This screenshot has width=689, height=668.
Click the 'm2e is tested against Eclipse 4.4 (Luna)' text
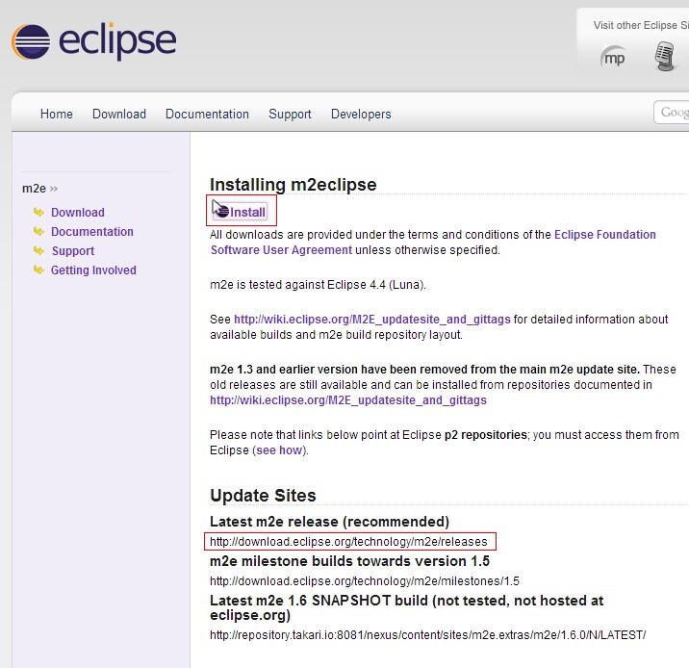point(318,285)
